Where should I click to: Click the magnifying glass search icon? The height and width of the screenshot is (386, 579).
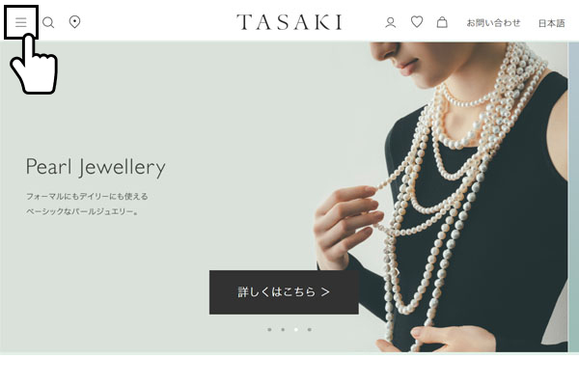[48, 22]
